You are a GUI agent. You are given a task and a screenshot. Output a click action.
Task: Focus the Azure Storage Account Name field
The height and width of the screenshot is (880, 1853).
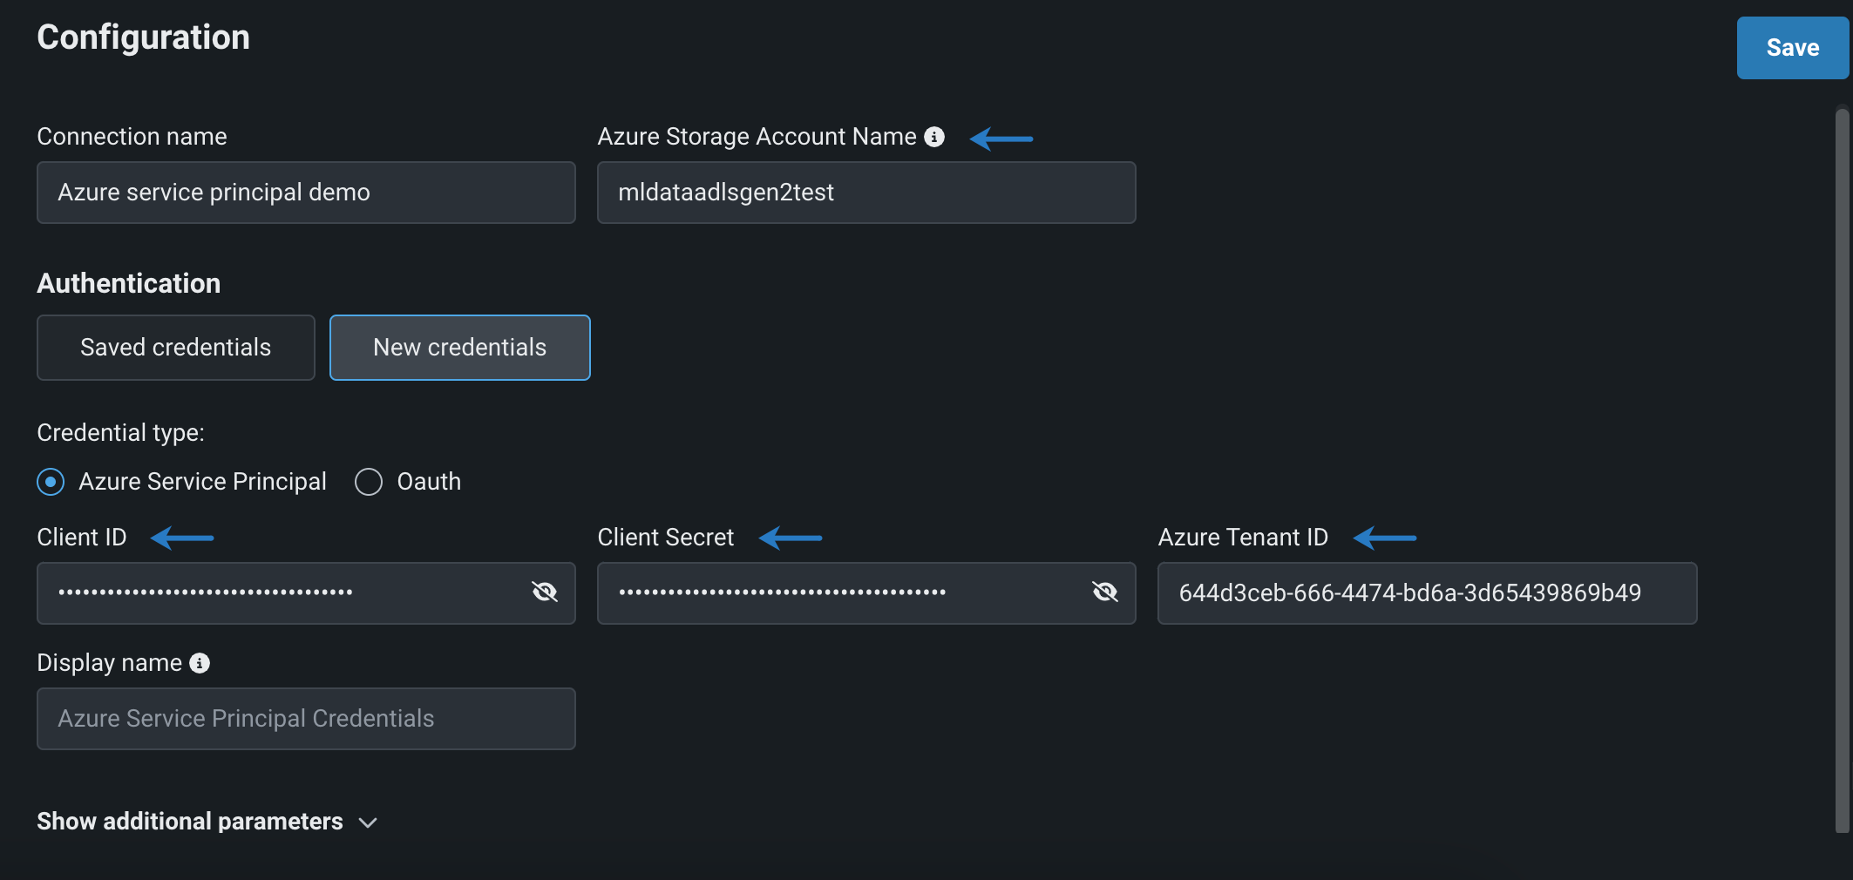[x=865, y=193]
